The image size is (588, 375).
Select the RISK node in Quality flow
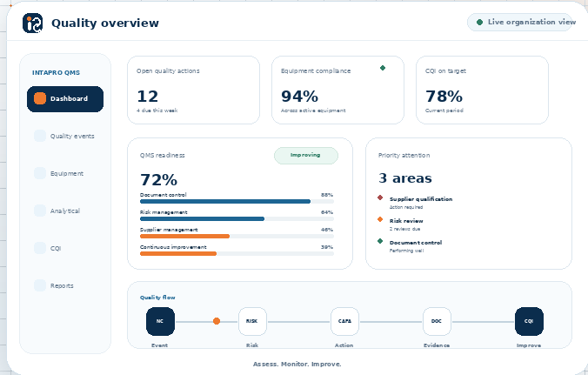coord(252,321)
